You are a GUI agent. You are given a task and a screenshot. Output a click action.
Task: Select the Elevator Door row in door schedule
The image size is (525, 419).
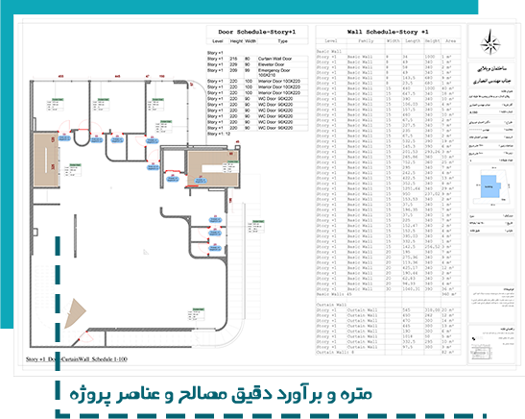(257, 64)
